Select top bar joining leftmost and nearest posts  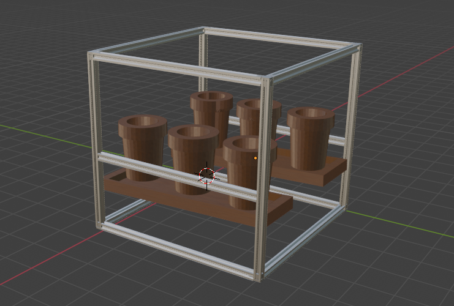coord(178,69)
